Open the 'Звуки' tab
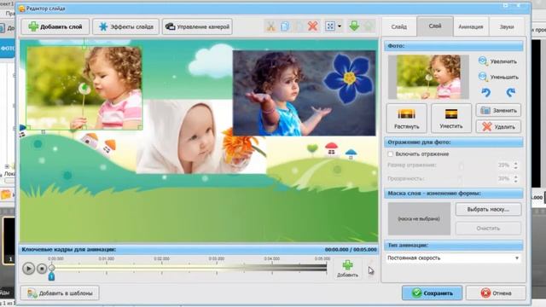The image size is (546, 307). point(507,26)
